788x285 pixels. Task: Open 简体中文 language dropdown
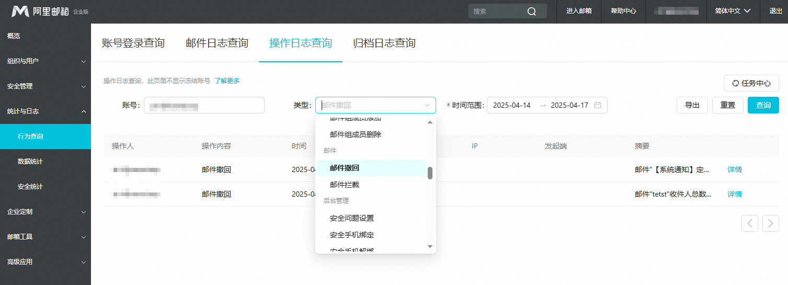pos(732,11)
